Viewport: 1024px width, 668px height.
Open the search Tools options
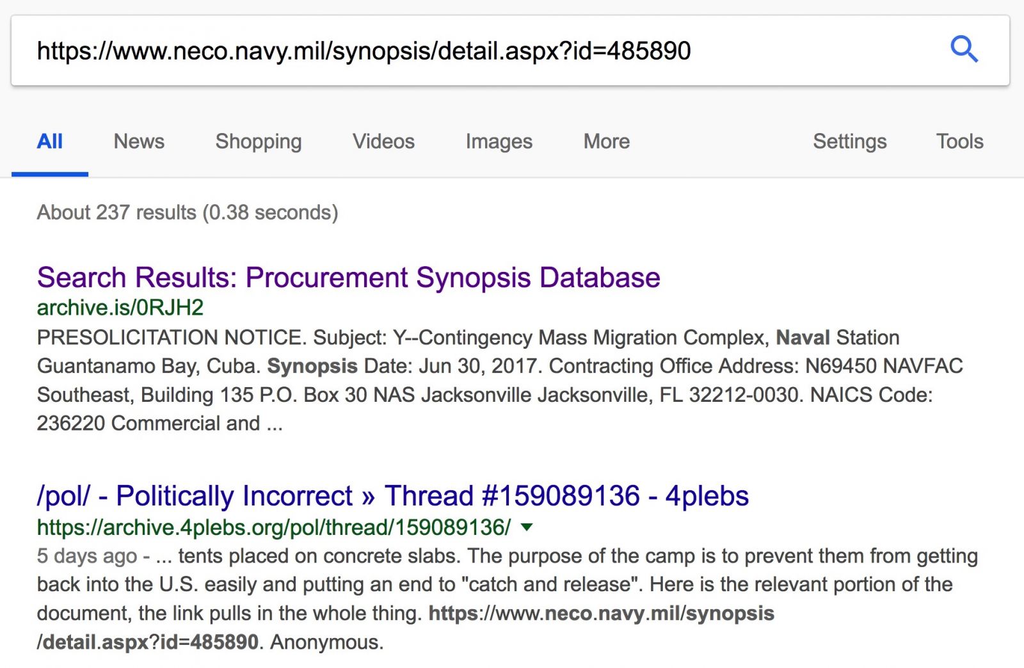[x=959, y=141]
